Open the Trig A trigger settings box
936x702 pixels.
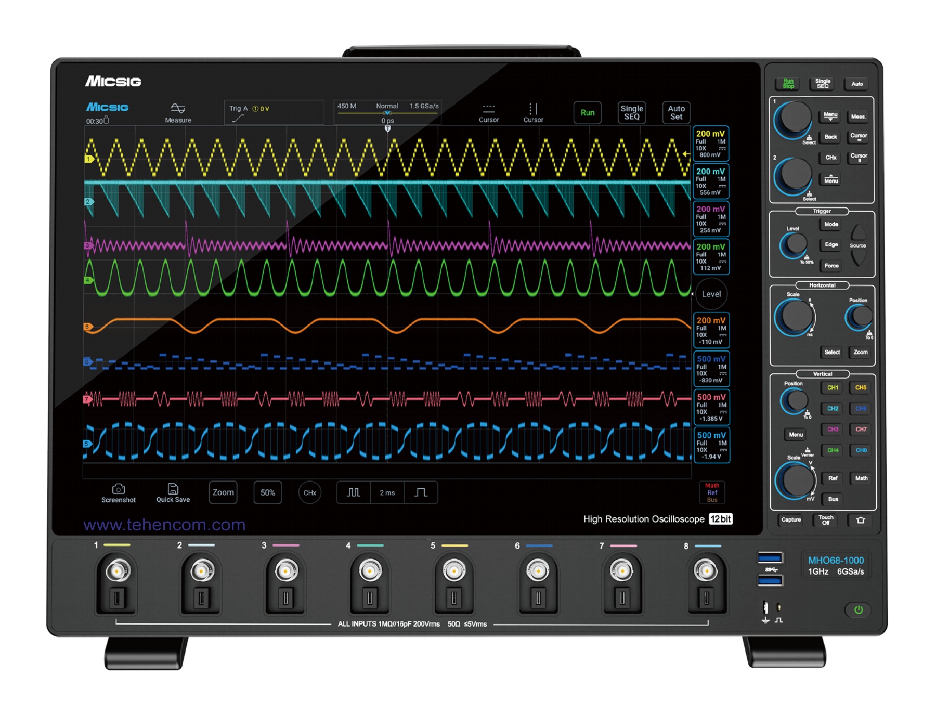[274, 112]
